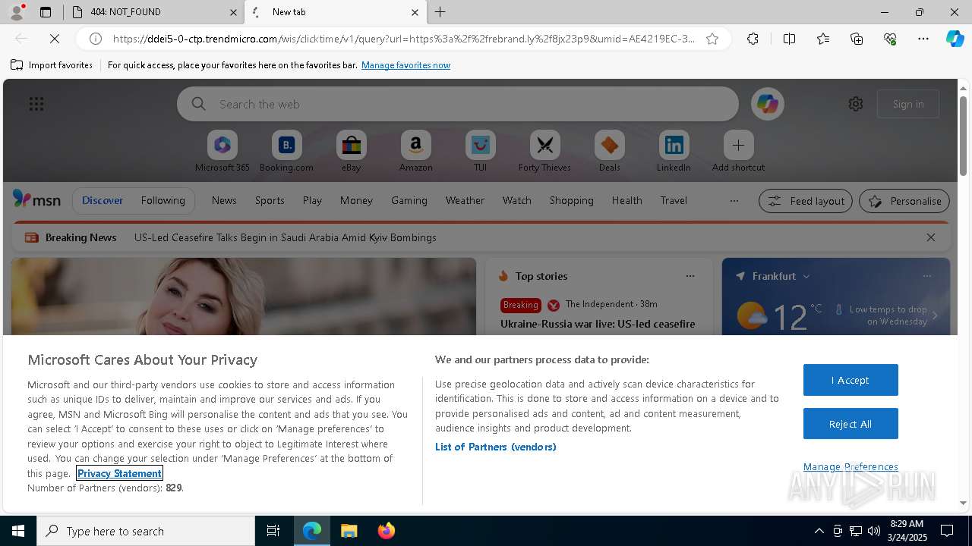
Task: Click Reject All cookies button
Action: [850, 424]
